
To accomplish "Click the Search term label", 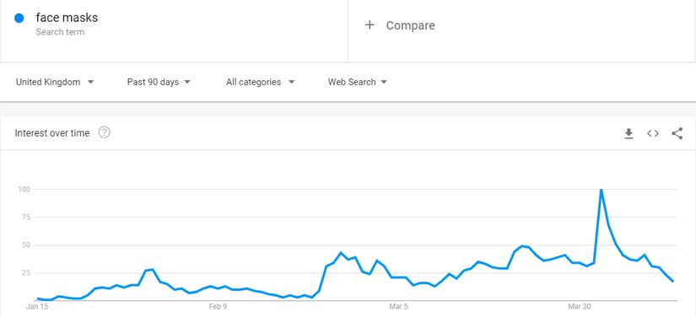I will 60,32.
